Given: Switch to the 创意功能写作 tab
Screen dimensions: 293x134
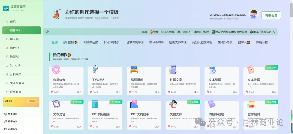Looking at the screenshot, I should pyautogui.click(x=135, y=42).
